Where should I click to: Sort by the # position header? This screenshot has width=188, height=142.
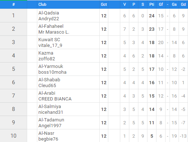[13, 4]
